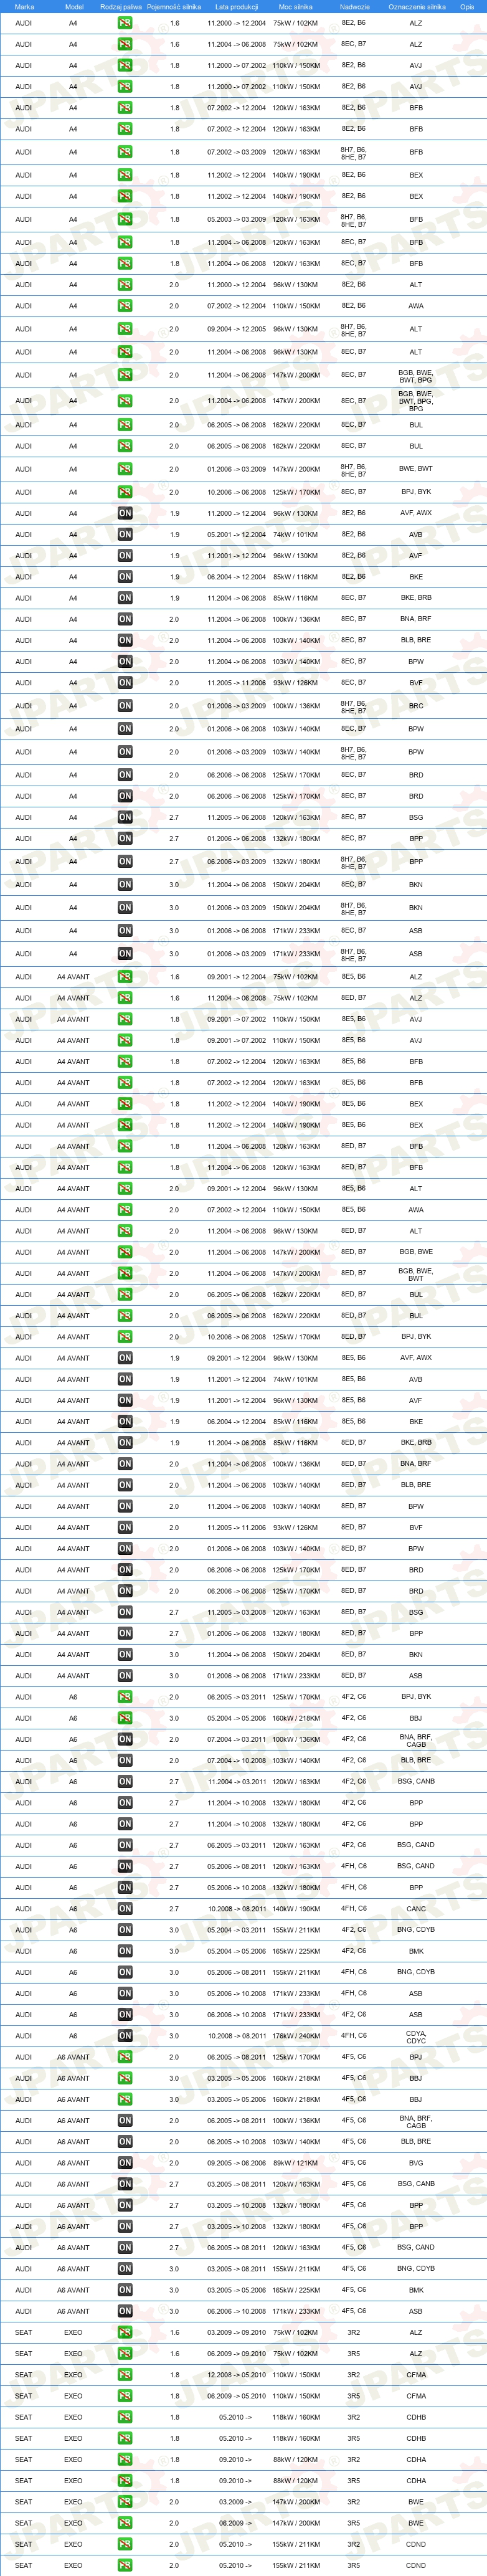
Task: Click petrol icon in Seat Exeo 1.6 ALZ 3R2 row
Action: [x=124, y=2333]
